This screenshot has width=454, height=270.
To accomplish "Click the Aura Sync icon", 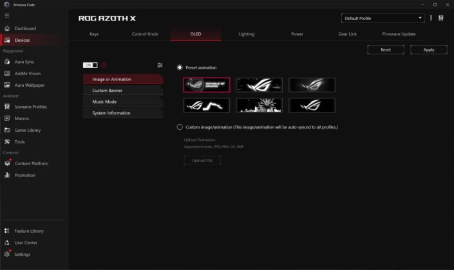I will [7, 62].
